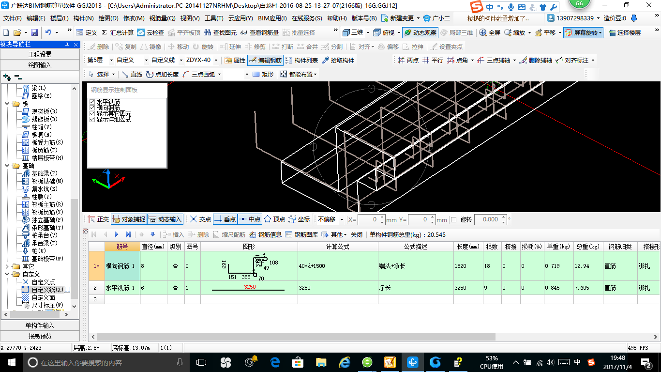Open the 文件(F) menu
Viewport: 661px width, 372px height.
click(12, 18)
